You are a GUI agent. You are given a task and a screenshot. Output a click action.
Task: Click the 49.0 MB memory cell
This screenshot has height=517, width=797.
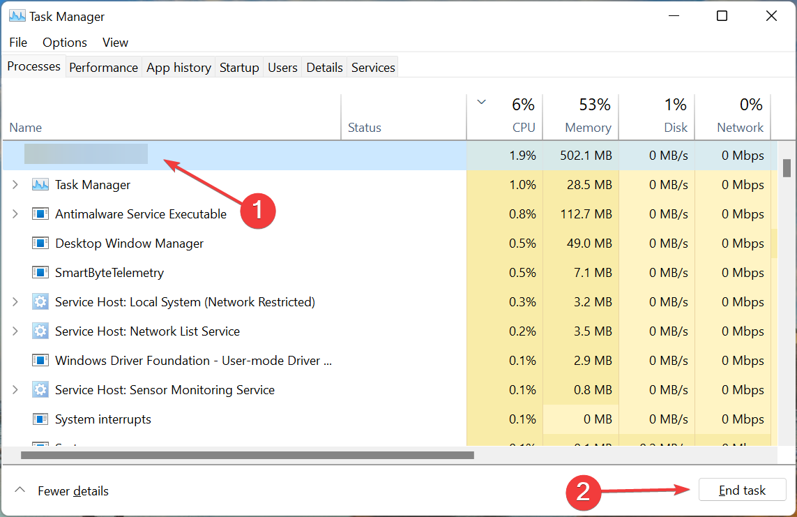click(580, 243)
